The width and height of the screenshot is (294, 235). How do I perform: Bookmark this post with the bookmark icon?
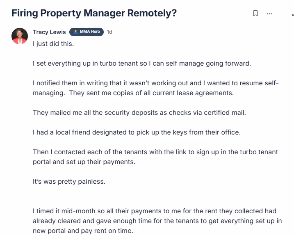(x=255, y=13)
